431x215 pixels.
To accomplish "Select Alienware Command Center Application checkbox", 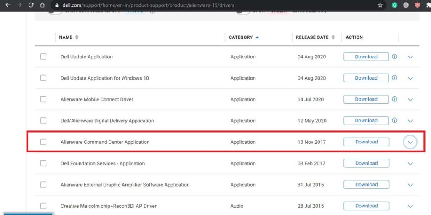I will 43,142.
